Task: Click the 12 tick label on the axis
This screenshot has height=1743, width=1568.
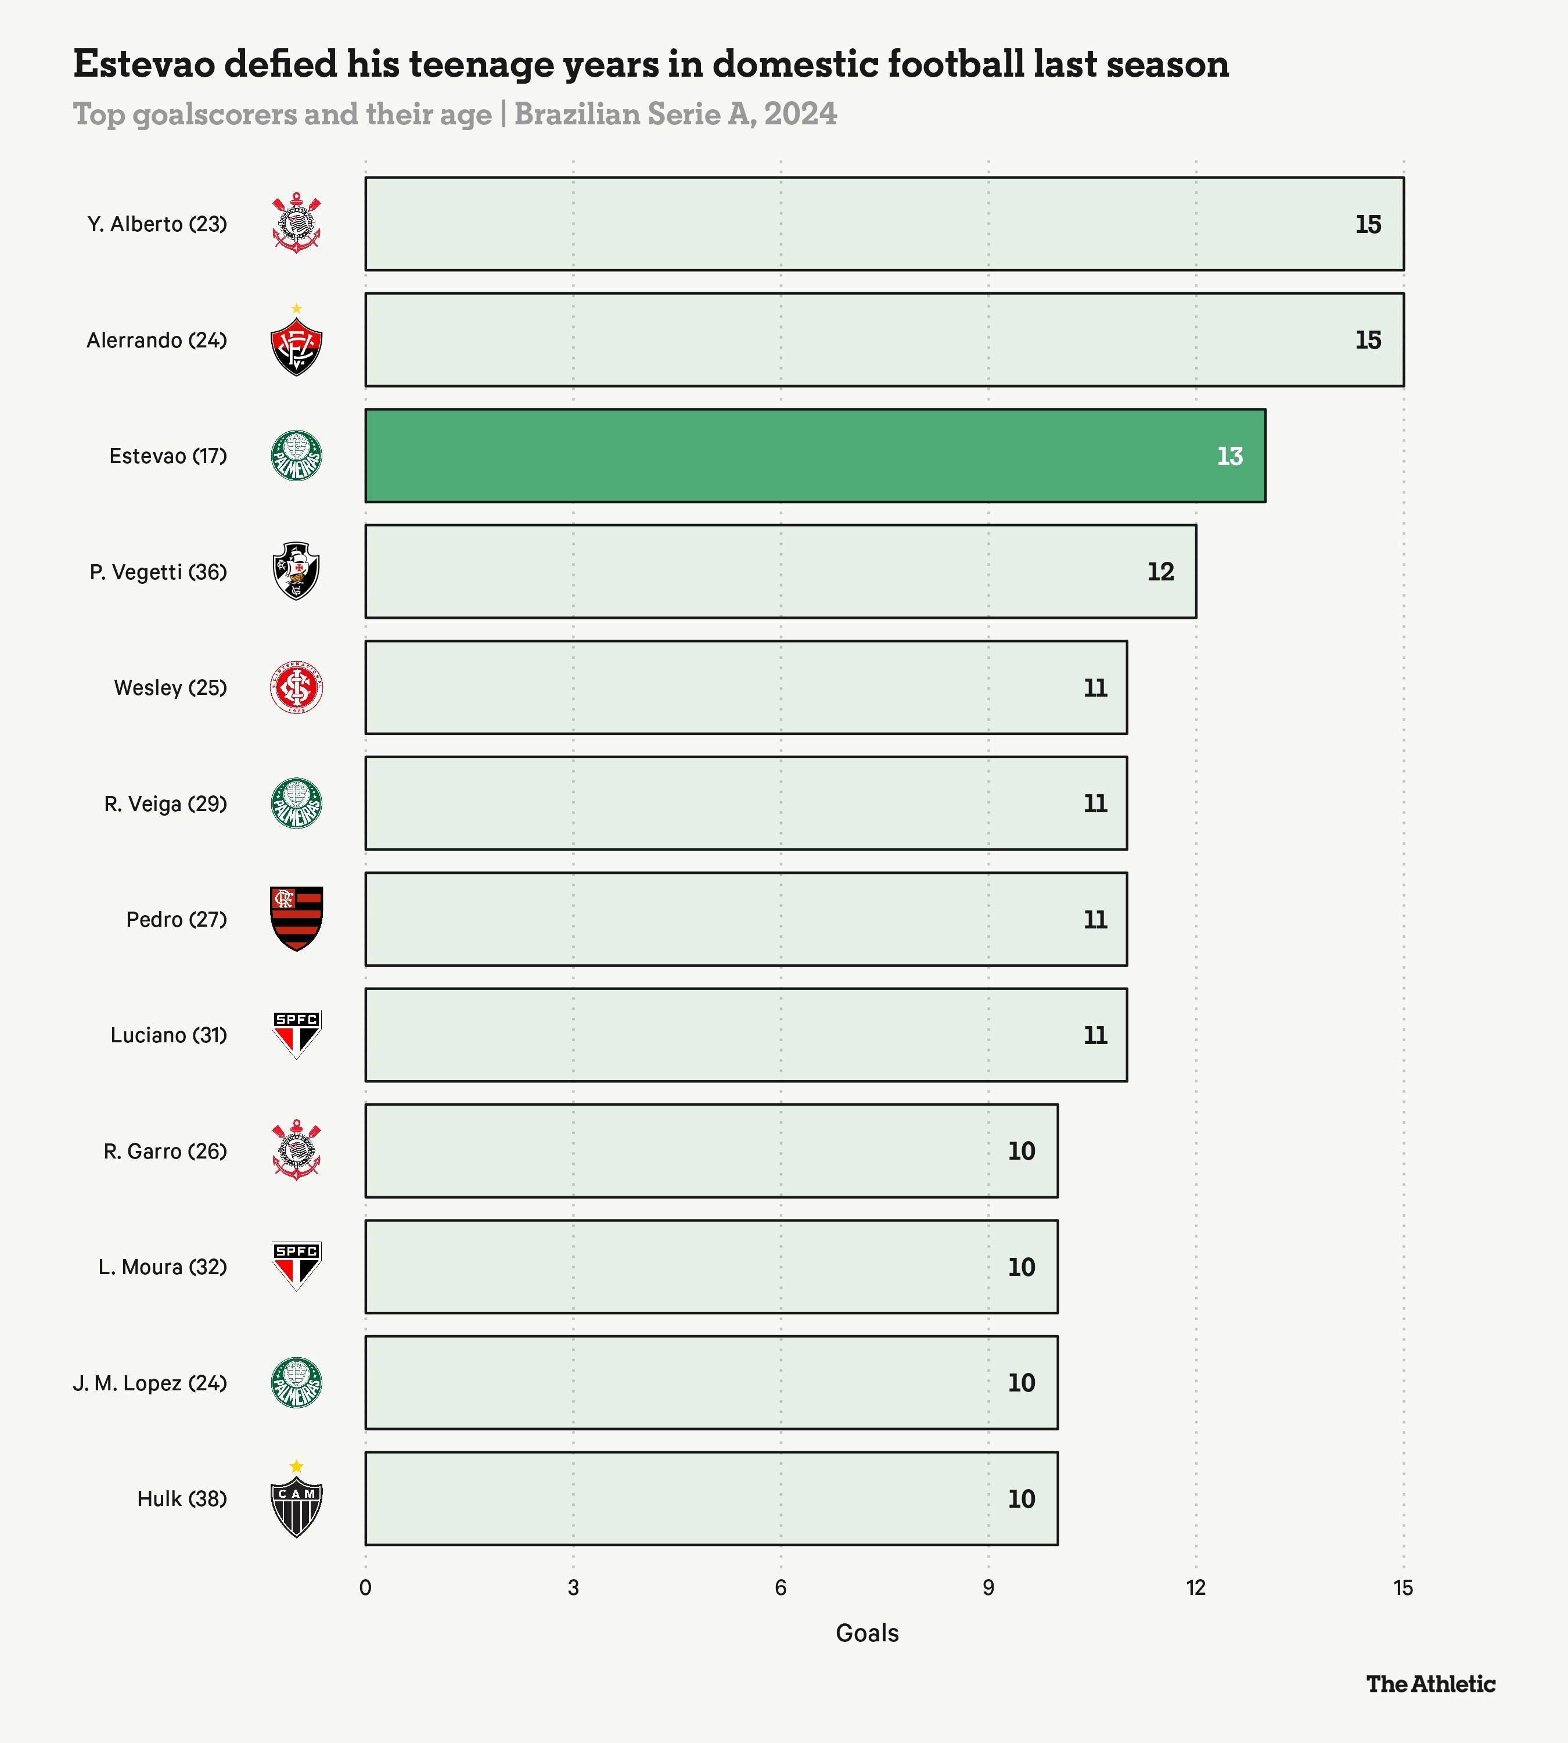Action: 1195,1588
